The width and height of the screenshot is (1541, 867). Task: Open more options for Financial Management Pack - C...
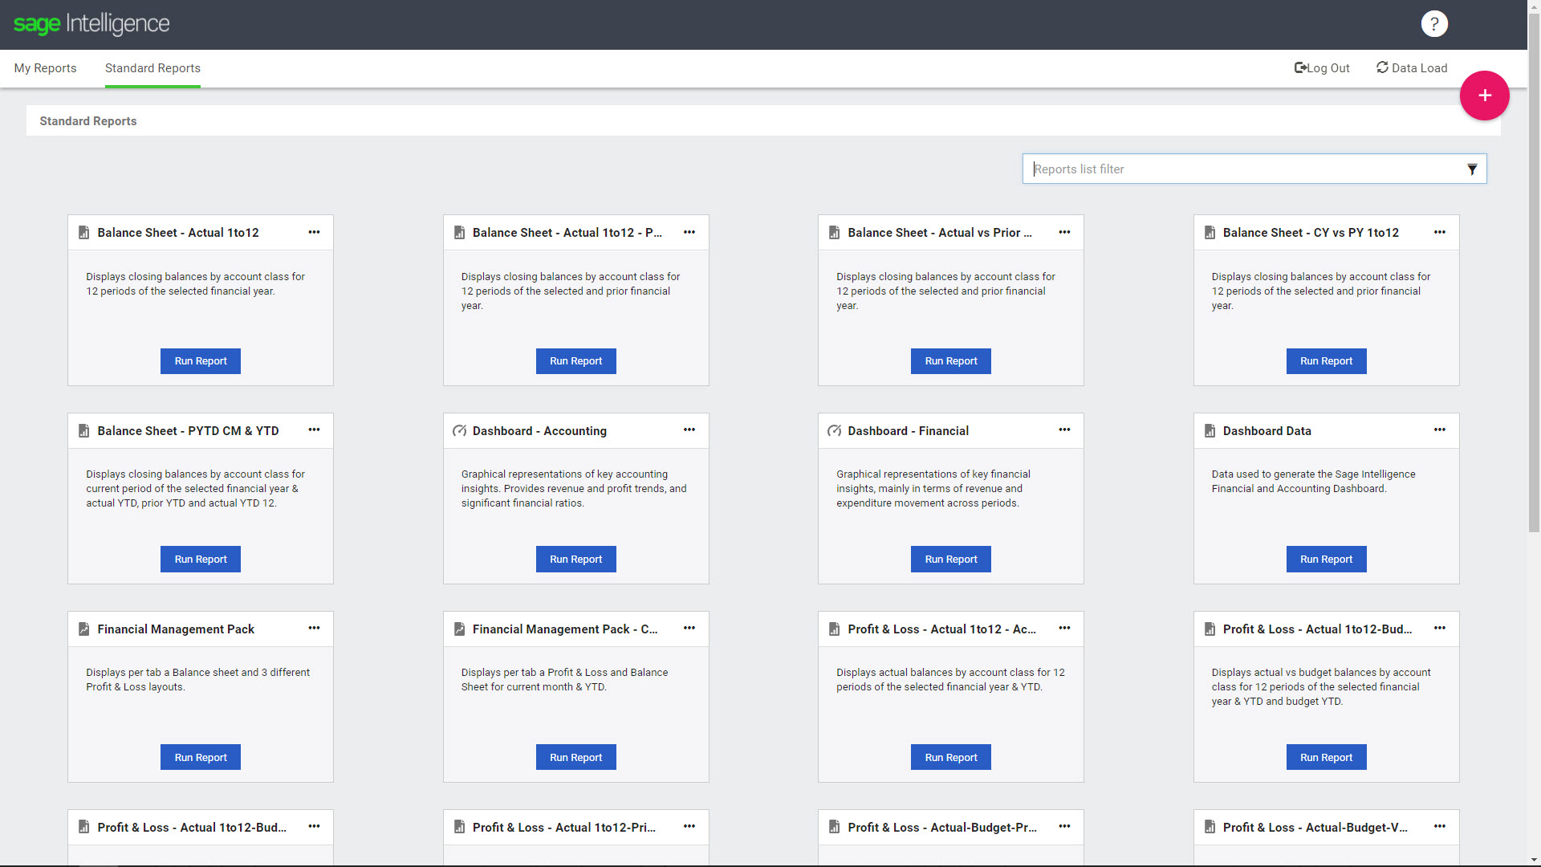click(689, 629)
